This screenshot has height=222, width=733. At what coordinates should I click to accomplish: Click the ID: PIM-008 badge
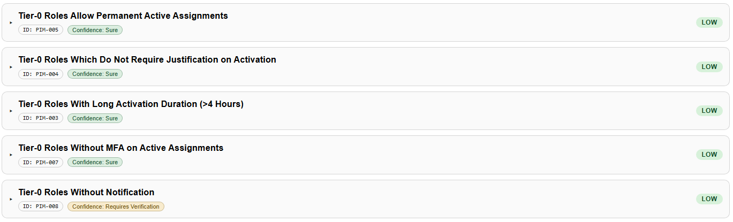pyautogui.click(x=41, y=206)
